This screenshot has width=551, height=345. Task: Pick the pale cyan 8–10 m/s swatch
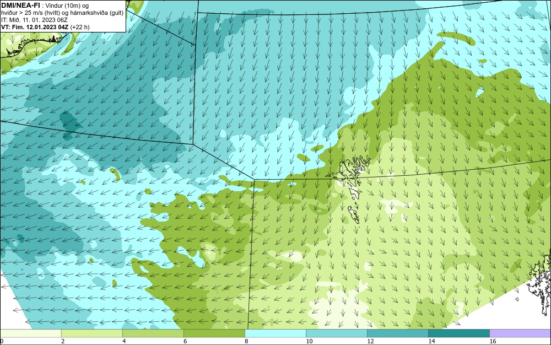click(275, 333)
